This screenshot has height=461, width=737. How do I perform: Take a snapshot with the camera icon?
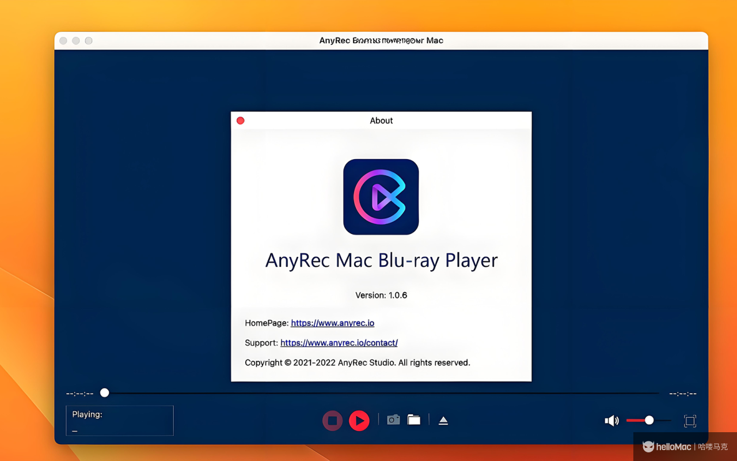click(393, 420)
